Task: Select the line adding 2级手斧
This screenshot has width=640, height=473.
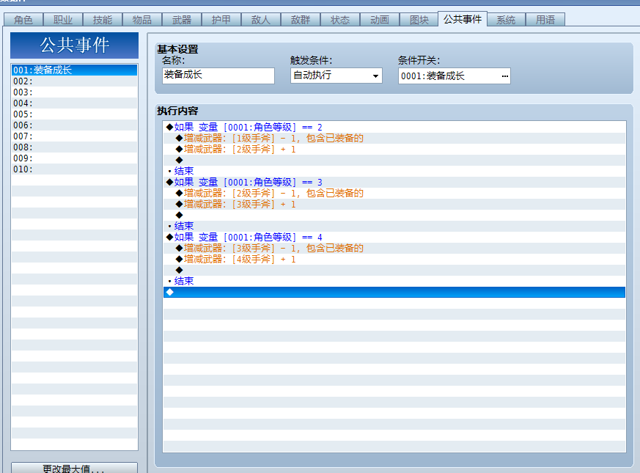Action: (394, 149)
